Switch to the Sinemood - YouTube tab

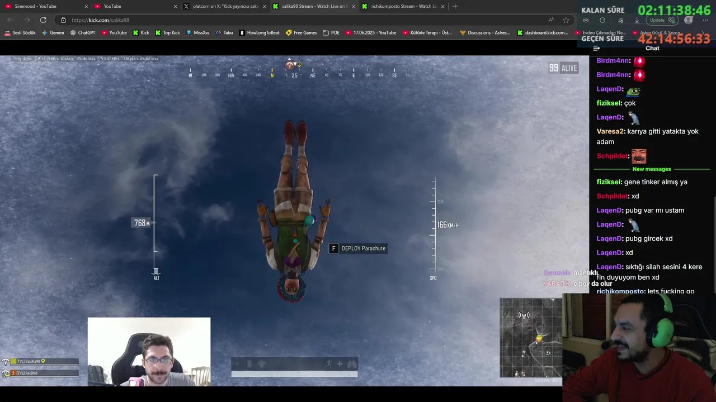point(45,6)
